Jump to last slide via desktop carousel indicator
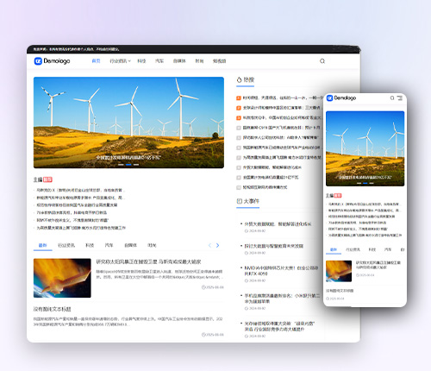The width and height of the screenshot is (431, 371). tap(136, 165)
